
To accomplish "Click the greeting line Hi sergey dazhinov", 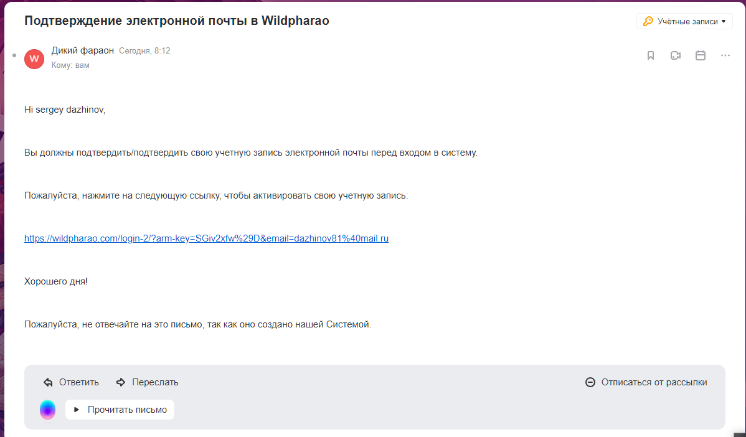I will coord(65,110).
